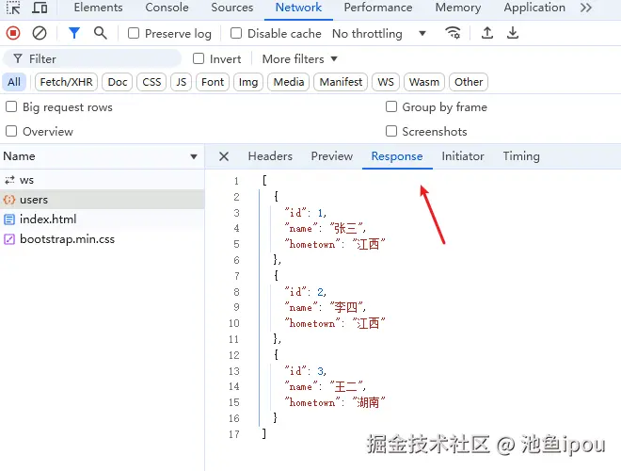The image size is (621, 471).
Task: Select the Network tab
Action: click(298, 8)
